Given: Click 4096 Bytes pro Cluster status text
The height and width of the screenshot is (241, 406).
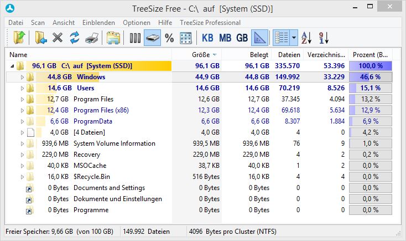Looking at the screenshot, I should pyautogui.click(x=232, y=232).
